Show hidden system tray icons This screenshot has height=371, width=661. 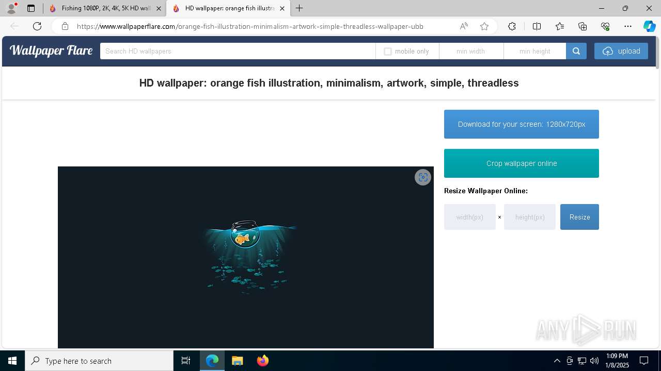(x=557, y=361)
